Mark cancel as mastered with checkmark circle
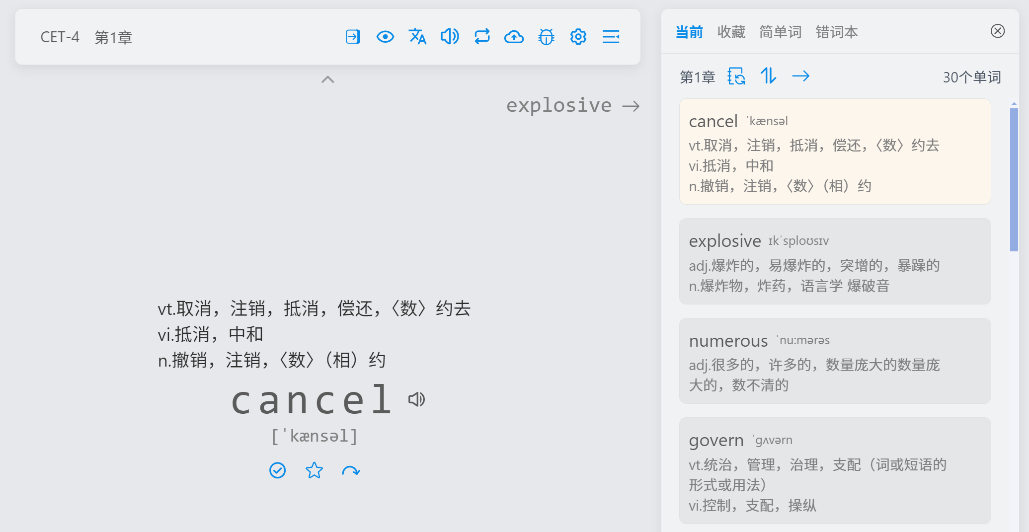Viewport: 1029px width, 532px height. pyautogui.click(x=277, y=470)
